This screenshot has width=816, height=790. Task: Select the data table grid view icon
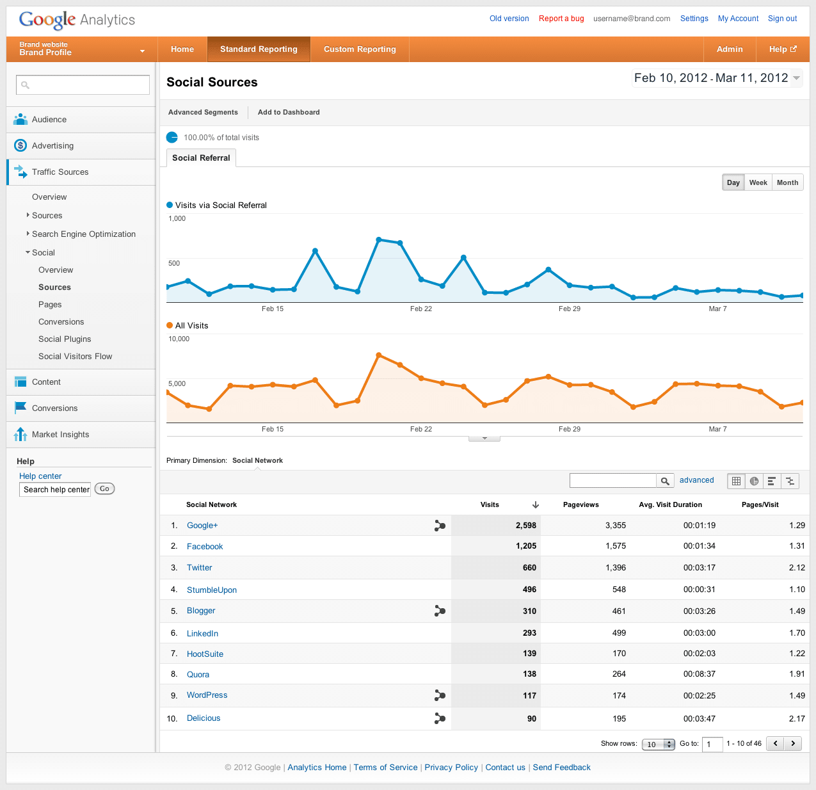tap(737, 481)
